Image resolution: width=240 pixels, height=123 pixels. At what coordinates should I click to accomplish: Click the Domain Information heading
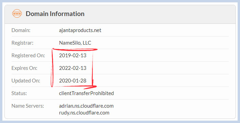click(55, 14)
